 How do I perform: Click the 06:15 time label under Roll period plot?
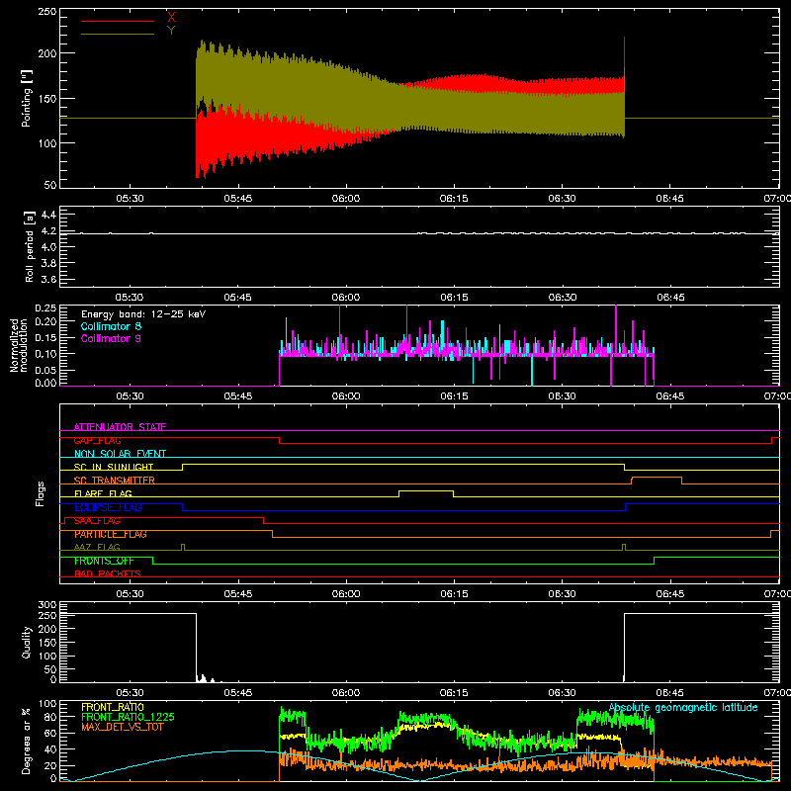pos(454,298)
